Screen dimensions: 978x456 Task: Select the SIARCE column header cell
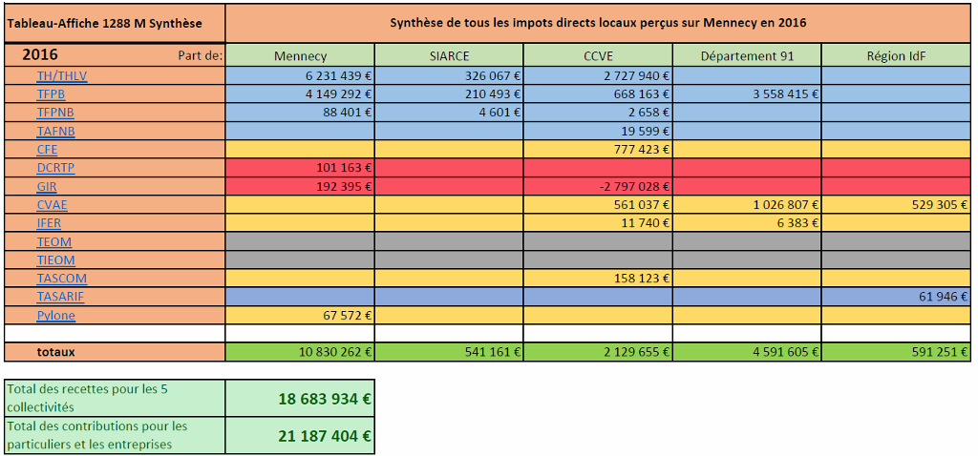pyautogui.click(x=449, y=55)
